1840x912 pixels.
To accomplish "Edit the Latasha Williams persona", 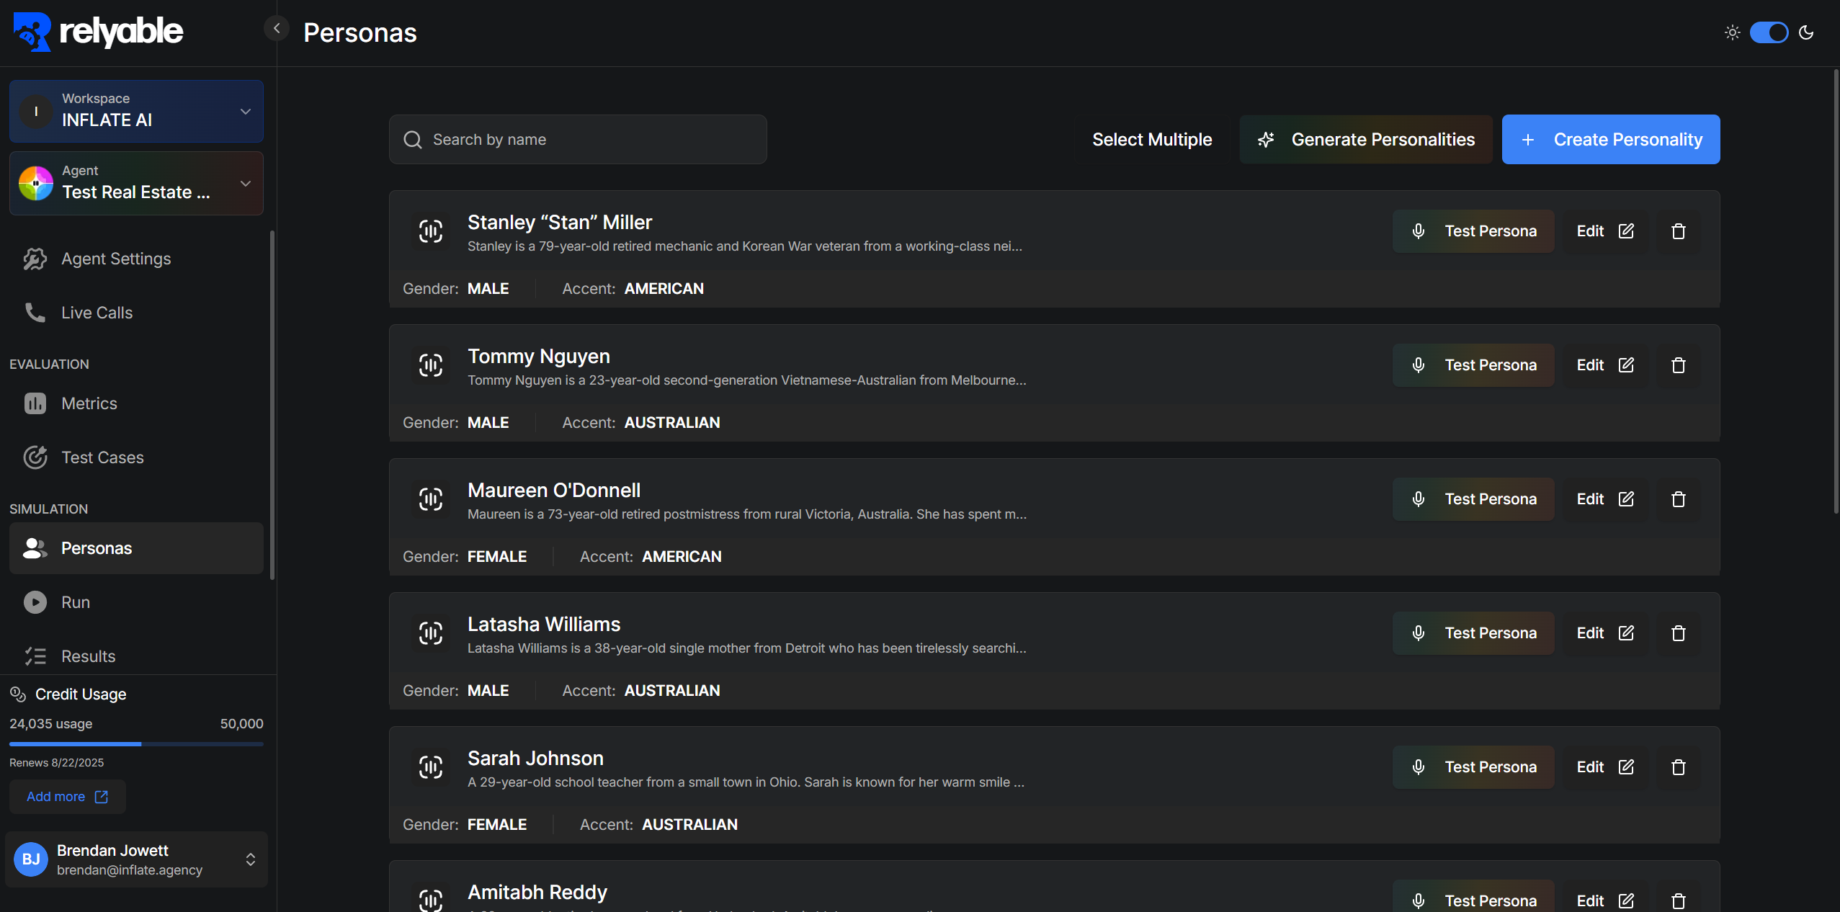I will tap(1605, 633).
